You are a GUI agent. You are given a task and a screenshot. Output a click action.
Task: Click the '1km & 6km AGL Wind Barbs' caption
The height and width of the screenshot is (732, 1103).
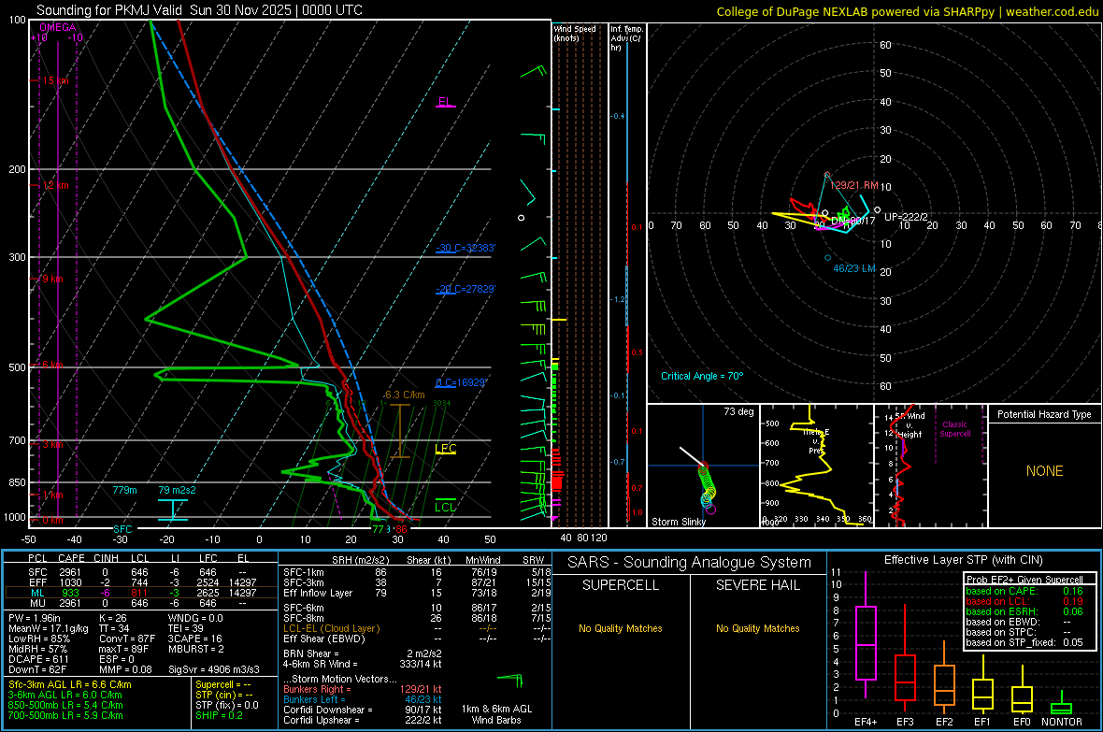[496, 714]
